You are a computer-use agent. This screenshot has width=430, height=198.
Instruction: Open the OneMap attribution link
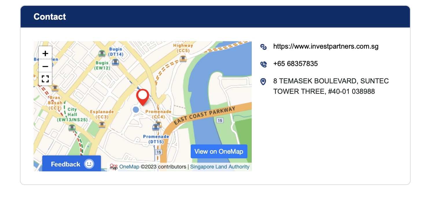129,167
